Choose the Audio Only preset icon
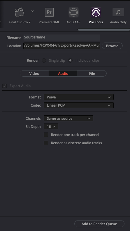Screen dimensions: 130x231 (118, 12)
